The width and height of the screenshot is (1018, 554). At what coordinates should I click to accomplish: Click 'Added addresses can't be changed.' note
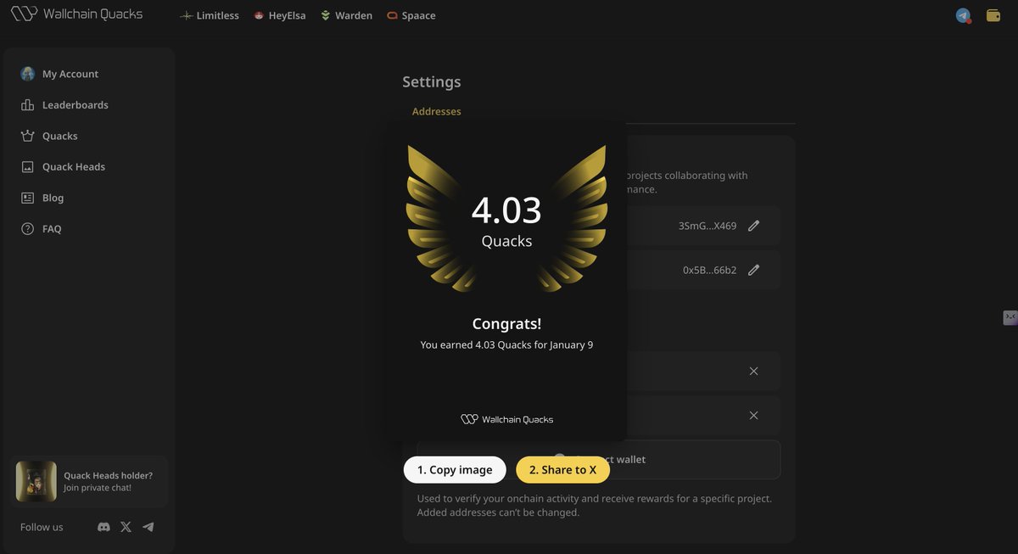pos(498,512)
